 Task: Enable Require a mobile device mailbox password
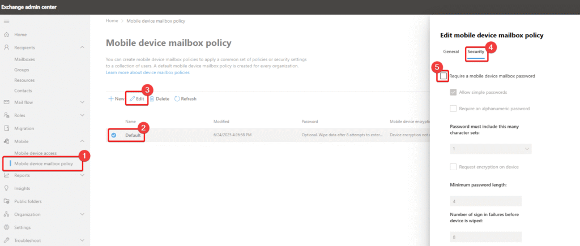[443, 76]
